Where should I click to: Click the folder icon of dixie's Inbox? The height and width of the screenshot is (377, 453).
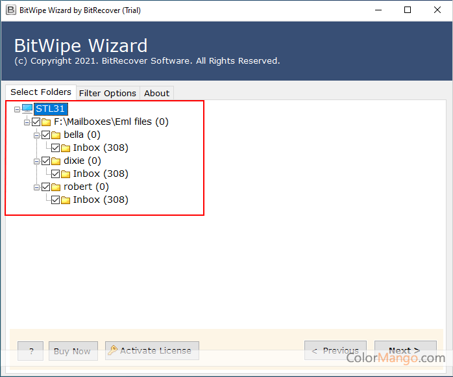point(66,174)
